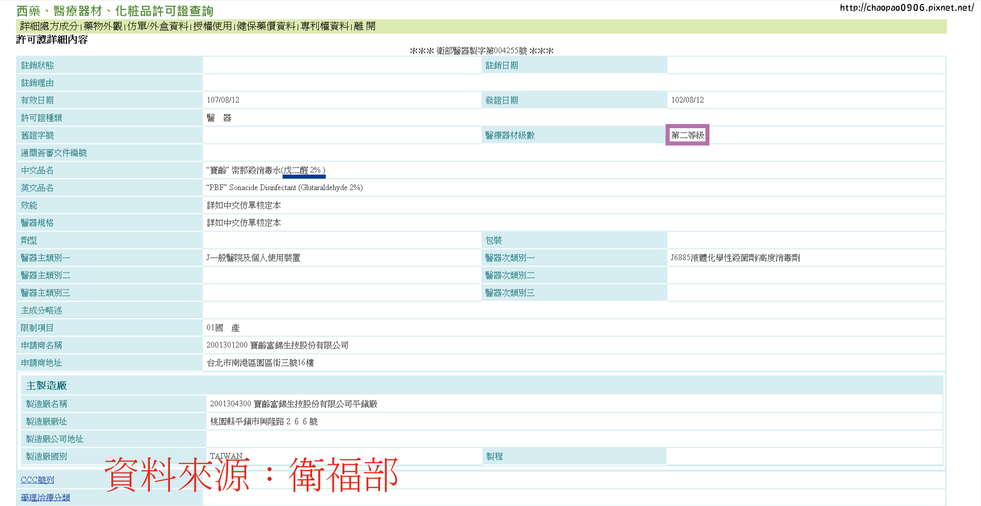The image size is (981, 506).
Task: Click the 醫器規格 value 詳如中文仿單核定本
Action: click(244, 223)
